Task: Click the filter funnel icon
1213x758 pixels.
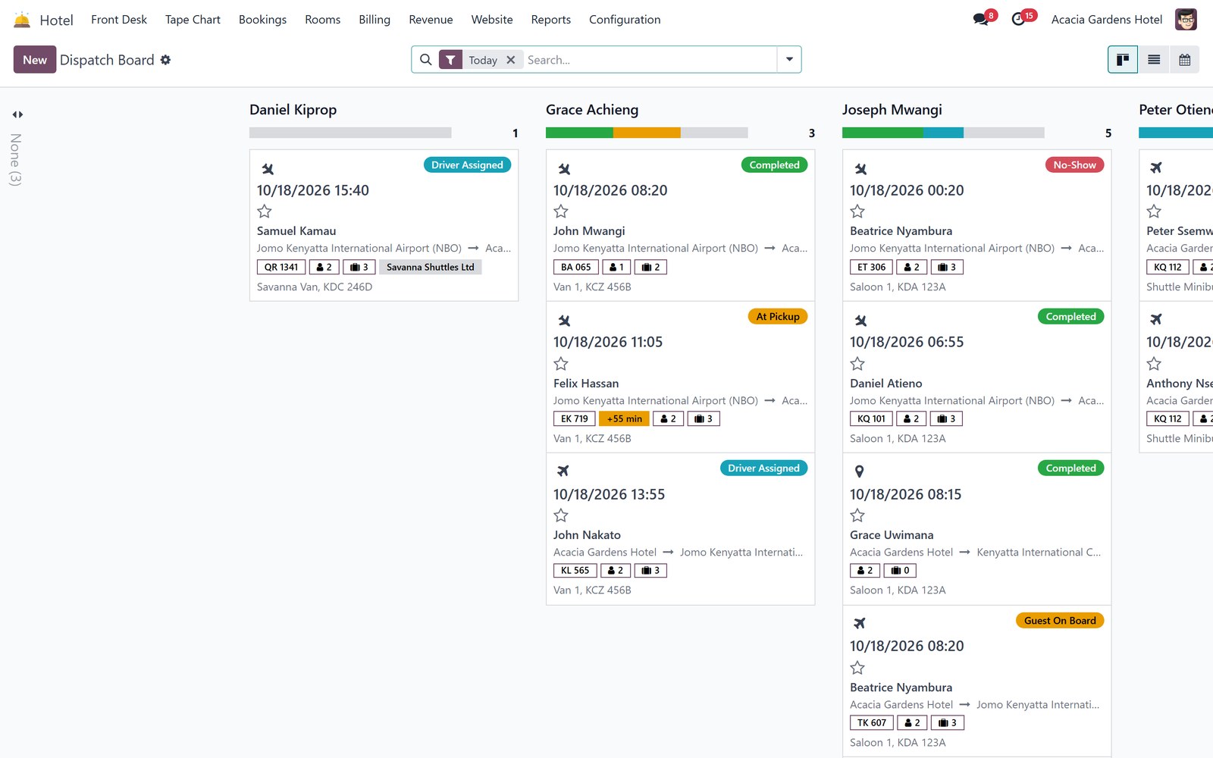Action: (450, 60)
